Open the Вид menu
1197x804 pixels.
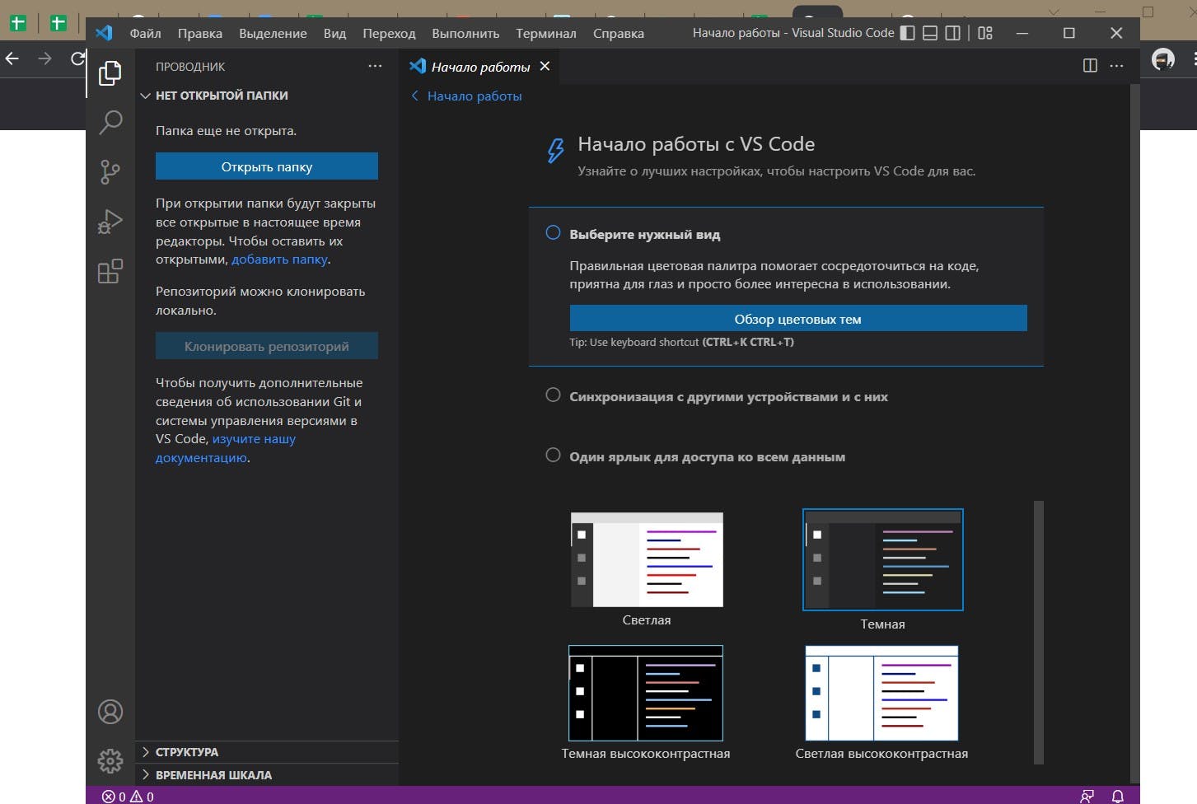[x=334, y=33]
